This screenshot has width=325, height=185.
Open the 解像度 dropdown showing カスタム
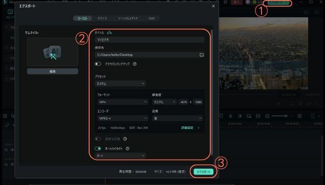(x=164, y=102)
